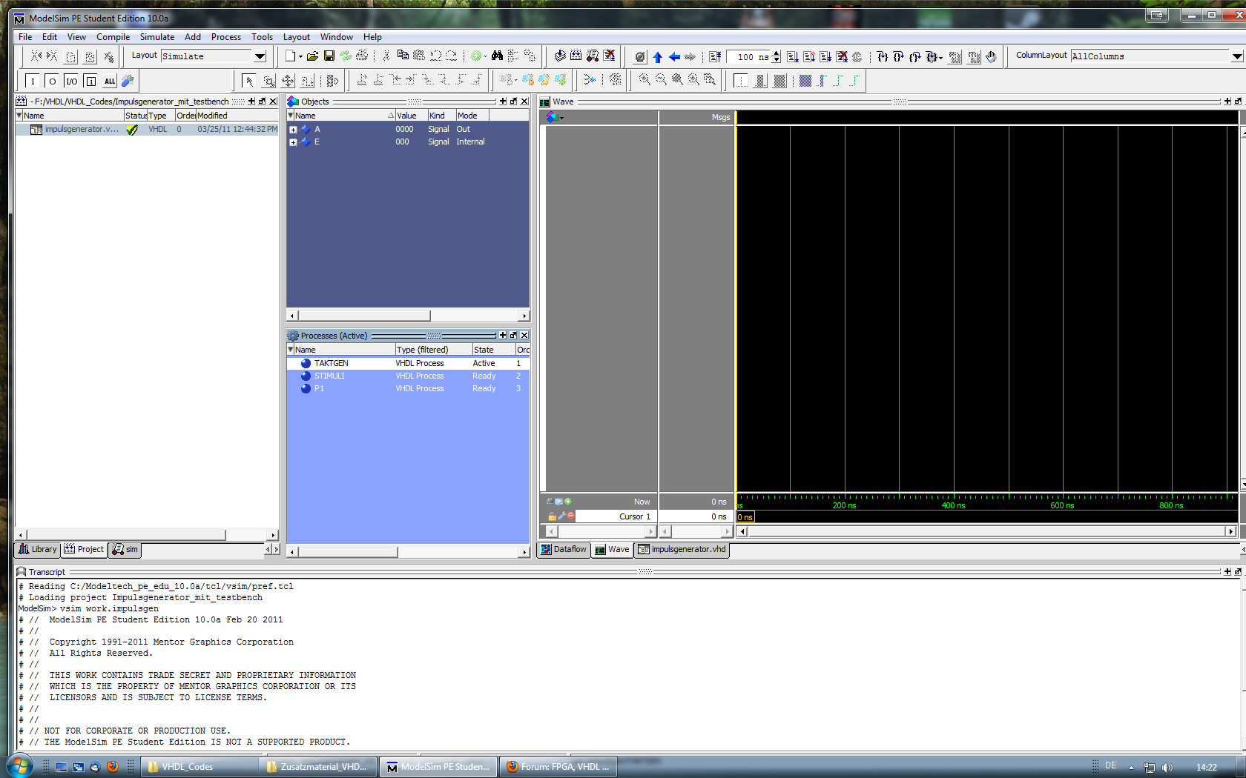The height and width of the screenshot is (778, 1246).
Task: Click the Restart simulation icon
Action: 715,57
